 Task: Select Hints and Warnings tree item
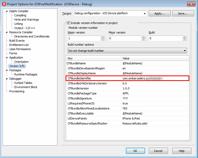pyautogui.click(x=27, y=20)
